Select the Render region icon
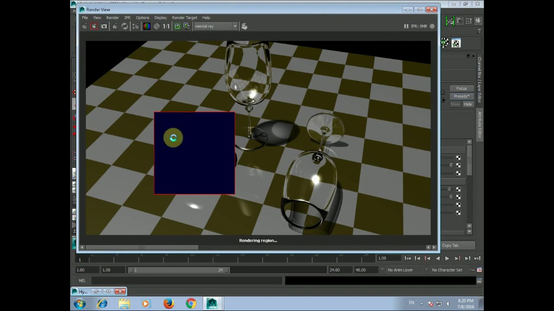Screen dimensions: 554x311 click(94, 26)
